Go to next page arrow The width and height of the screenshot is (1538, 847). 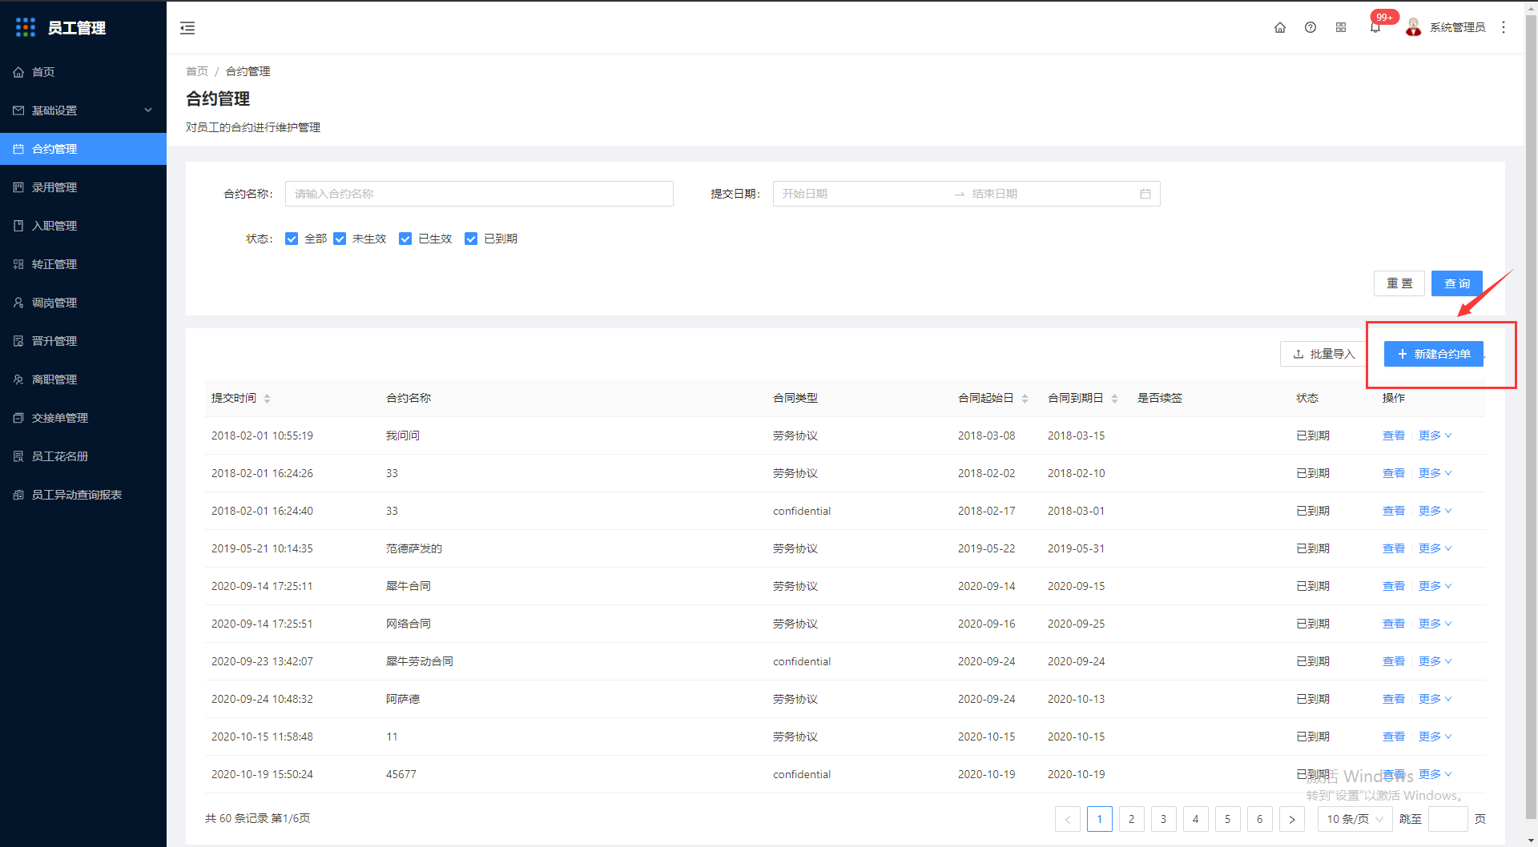[x=1292, y=819]
